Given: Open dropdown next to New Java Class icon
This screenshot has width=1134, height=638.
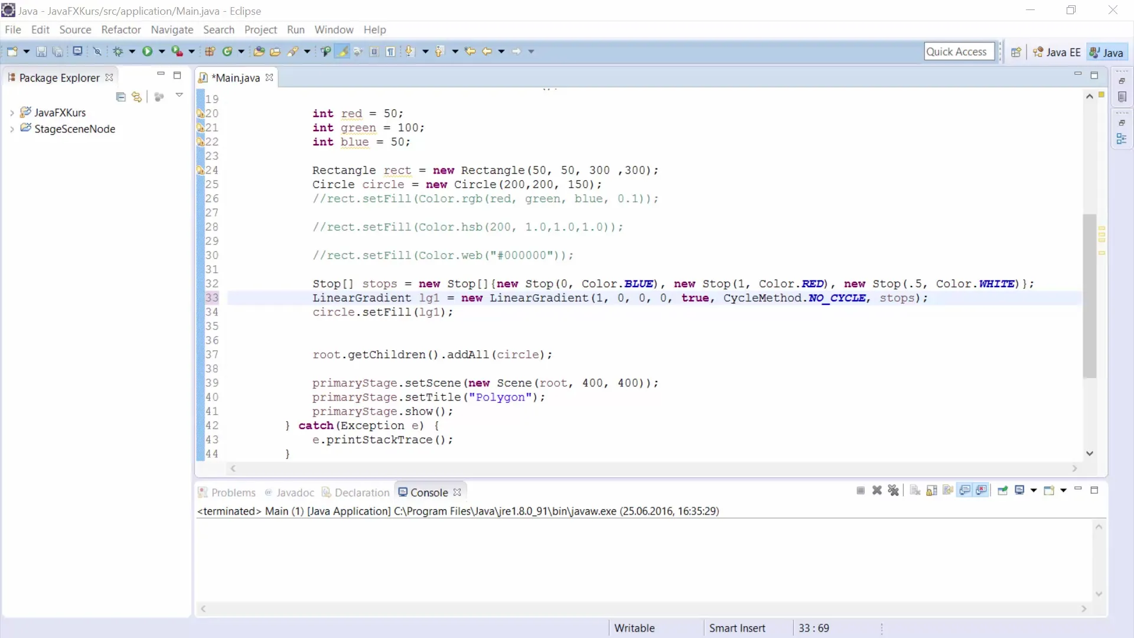Looking at the screenshot, I should (x=241, y=52).
